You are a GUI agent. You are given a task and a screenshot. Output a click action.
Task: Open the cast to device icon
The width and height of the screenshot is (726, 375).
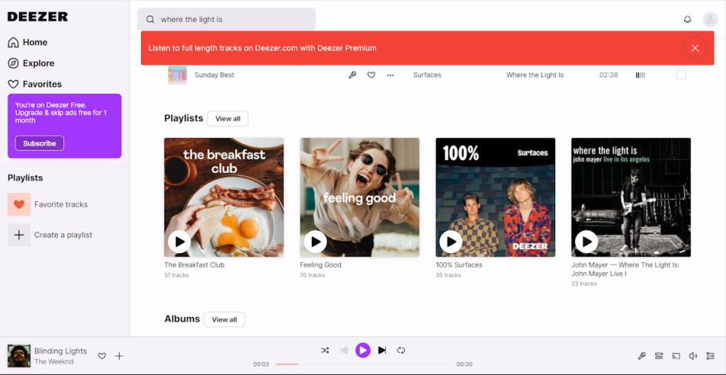(x=676, y=356)
